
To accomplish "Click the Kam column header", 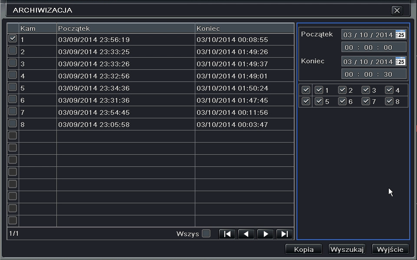I will click(38, 28).
